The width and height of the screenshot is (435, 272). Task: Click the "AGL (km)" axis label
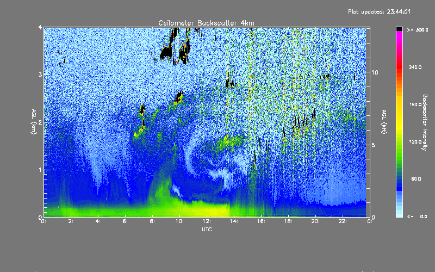[34, 121]
